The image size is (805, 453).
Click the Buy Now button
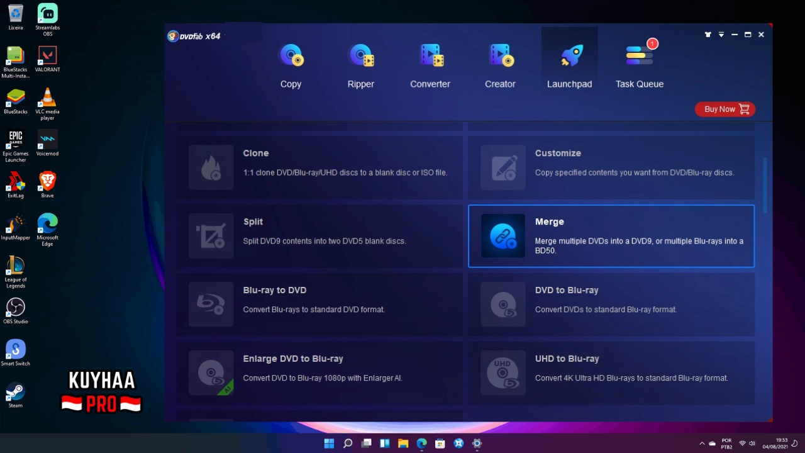[x=725, y=109]
